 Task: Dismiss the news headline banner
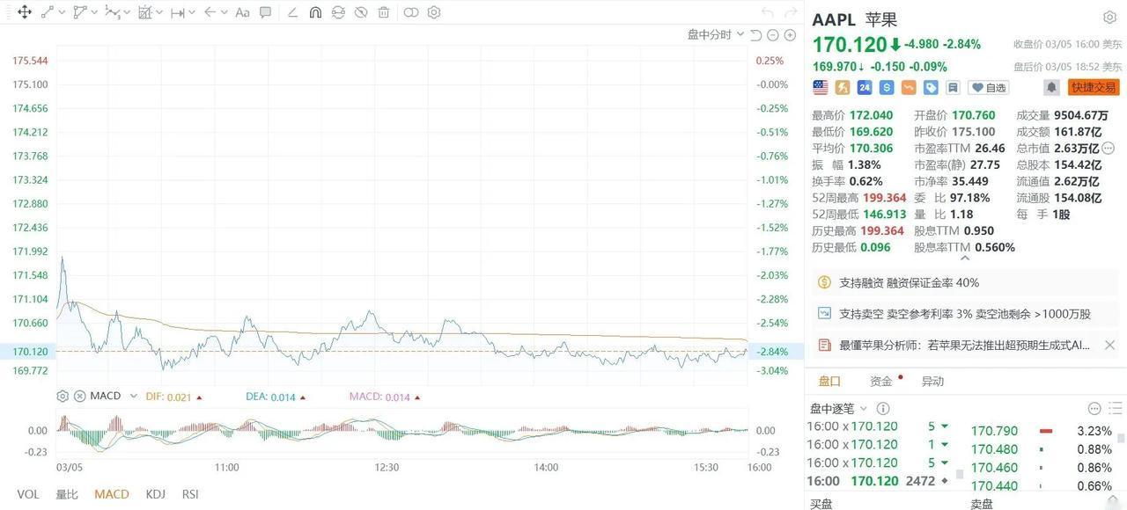1109,345
